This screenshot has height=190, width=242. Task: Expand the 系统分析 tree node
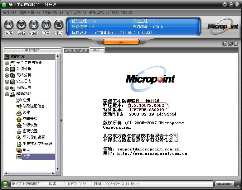pos(7,69)
